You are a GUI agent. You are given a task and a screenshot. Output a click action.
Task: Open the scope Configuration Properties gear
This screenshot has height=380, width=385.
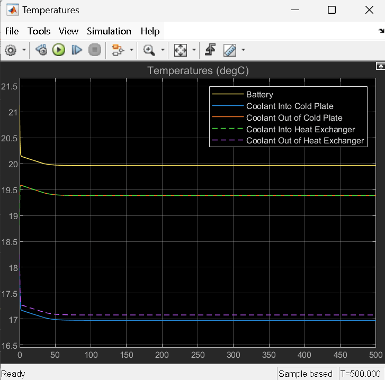click(10, 50)
